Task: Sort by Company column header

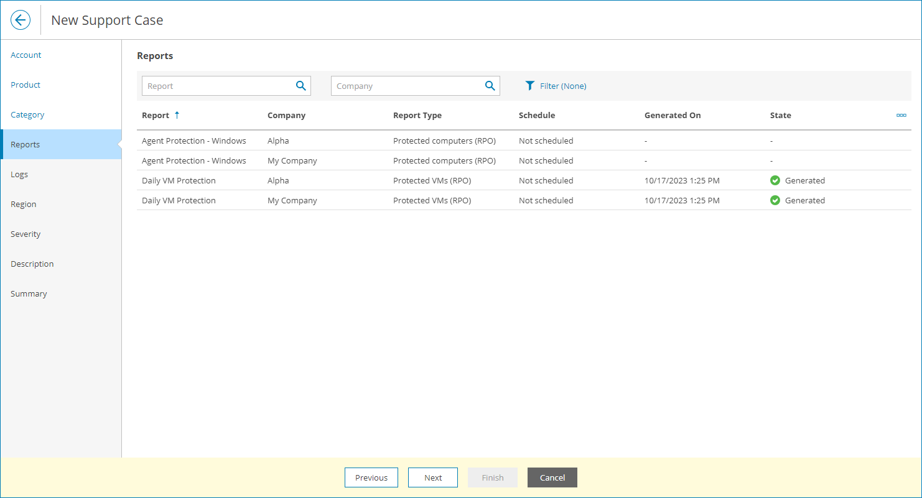Action: (286, 115)
